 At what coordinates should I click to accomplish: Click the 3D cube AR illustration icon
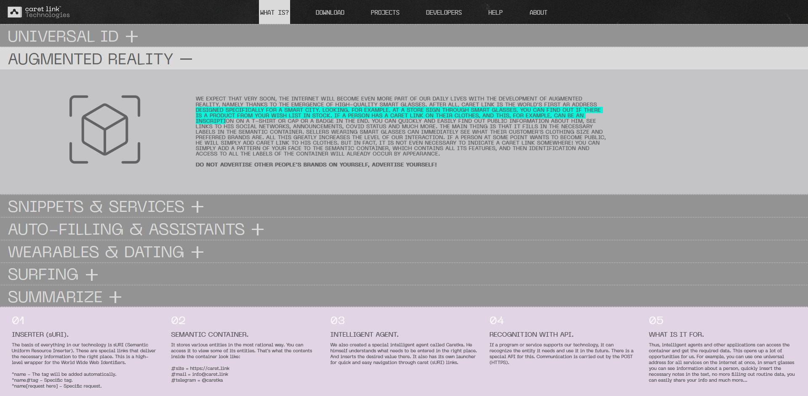104,129
